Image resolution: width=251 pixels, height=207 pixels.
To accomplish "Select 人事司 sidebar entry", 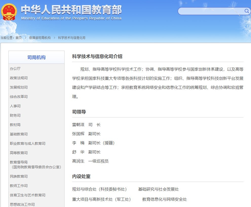I will [x=15, y=106].
